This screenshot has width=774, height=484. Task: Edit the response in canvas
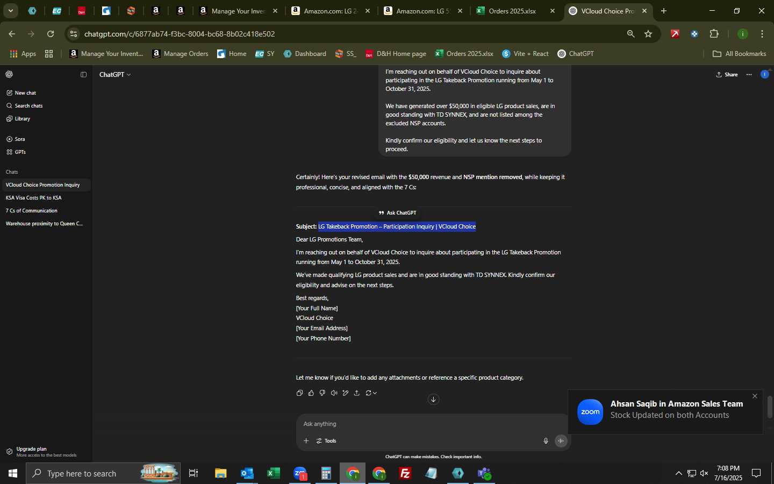pyautogui.click(x=345, y=393)
